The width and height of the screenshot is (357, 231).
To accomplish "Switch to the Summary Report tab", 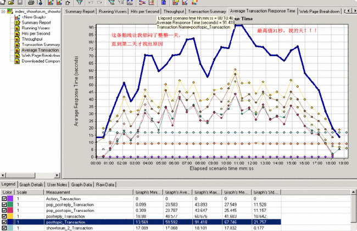I will (80, 12).
